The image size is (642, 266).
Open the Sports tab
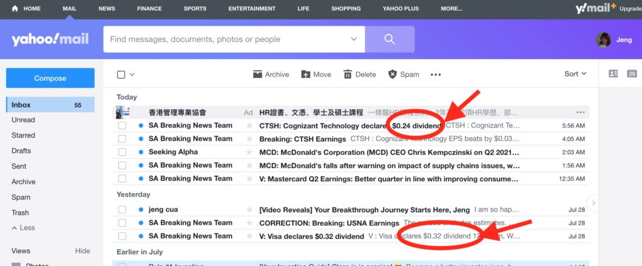pyautogui.click(x=195, y=9)
